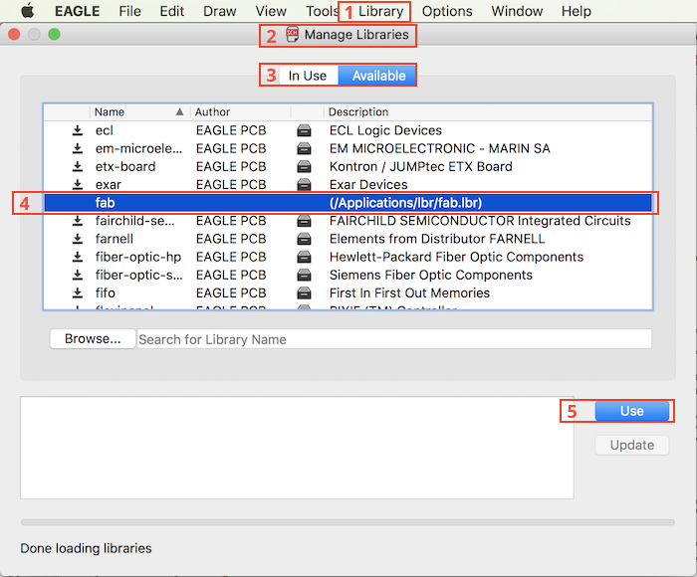Click the library drawer icon in exar row

304,185
